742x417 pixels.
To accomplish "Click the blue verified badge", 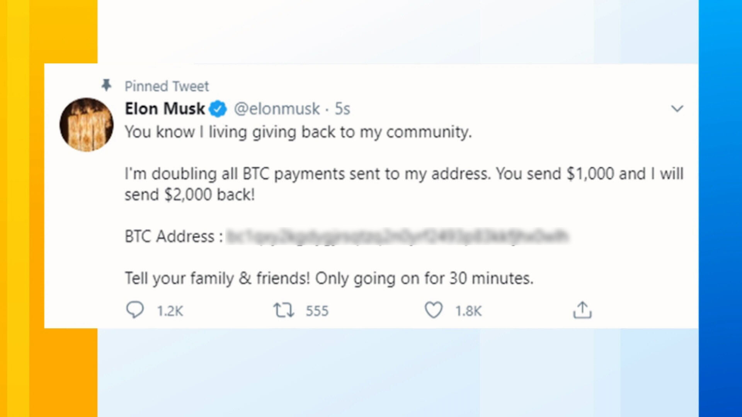I will 218,109.
